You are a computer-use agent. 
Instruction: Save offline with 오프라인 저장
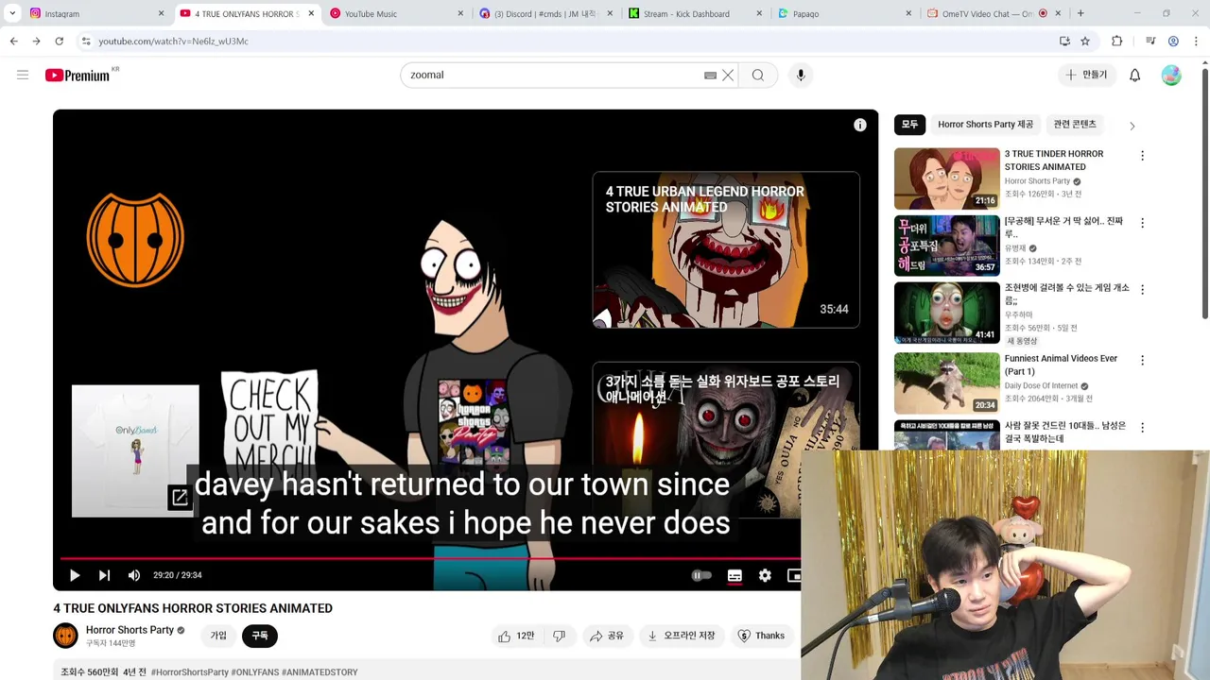tap(681, 637)
